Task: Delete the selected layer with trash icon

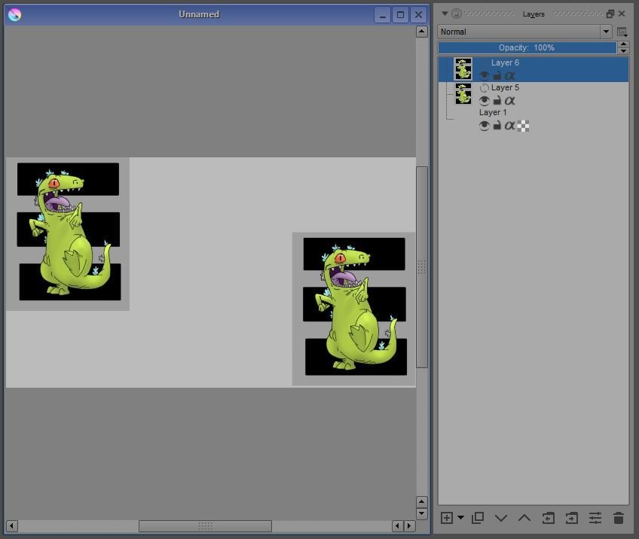Action: (618, 518)
